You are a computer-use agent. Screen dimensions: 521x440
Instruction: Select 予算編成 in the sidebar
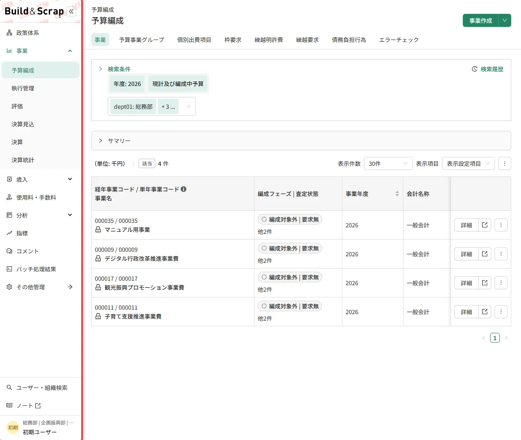pyautogui.click(x=41, y=70)
